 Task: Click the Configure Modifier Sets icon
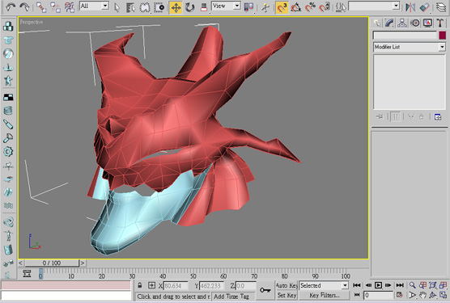tap(438, 117)
